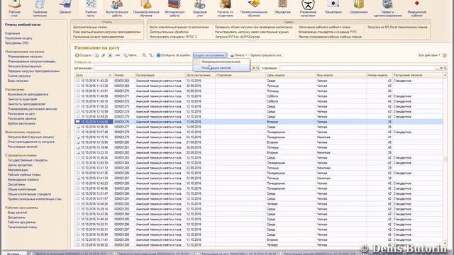
Task: Open Программы СПО in left navigation
Action: [x=17, y=43]
